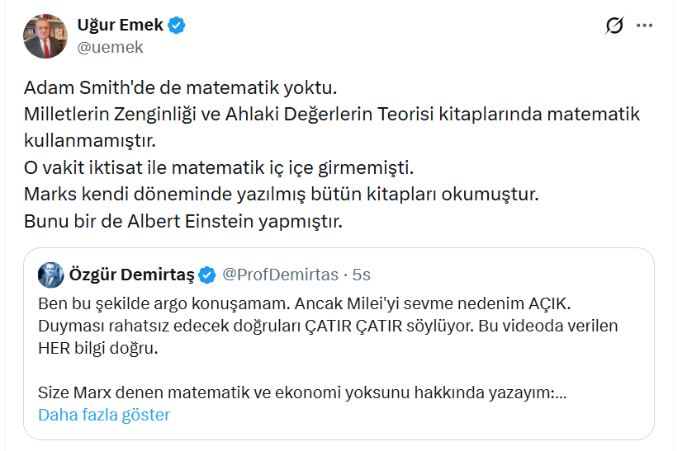Open the Özgür Demirtaş name link
This screenshot has height=451, width=687.
(132, 274)
